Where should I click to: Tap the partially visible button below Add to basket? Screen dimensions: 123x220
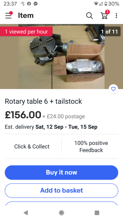[x=61, y=204]
